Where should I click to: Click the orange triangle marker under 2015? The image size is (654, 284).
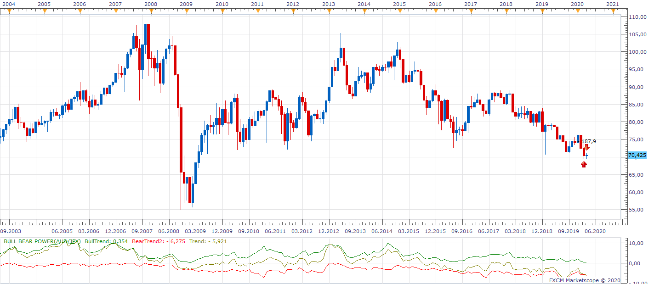pyautogui.click(x=400, y=11)
